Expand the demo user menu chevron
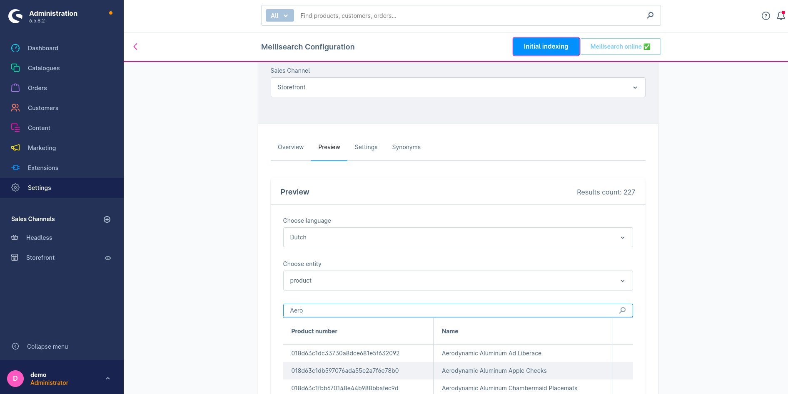Image resolution: width=788 pixels, height=394 pixels. click(108, 379)
